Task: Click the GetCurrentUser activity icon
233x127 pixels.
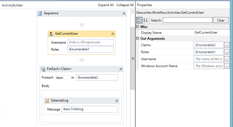Action: [x=51, y=34]
